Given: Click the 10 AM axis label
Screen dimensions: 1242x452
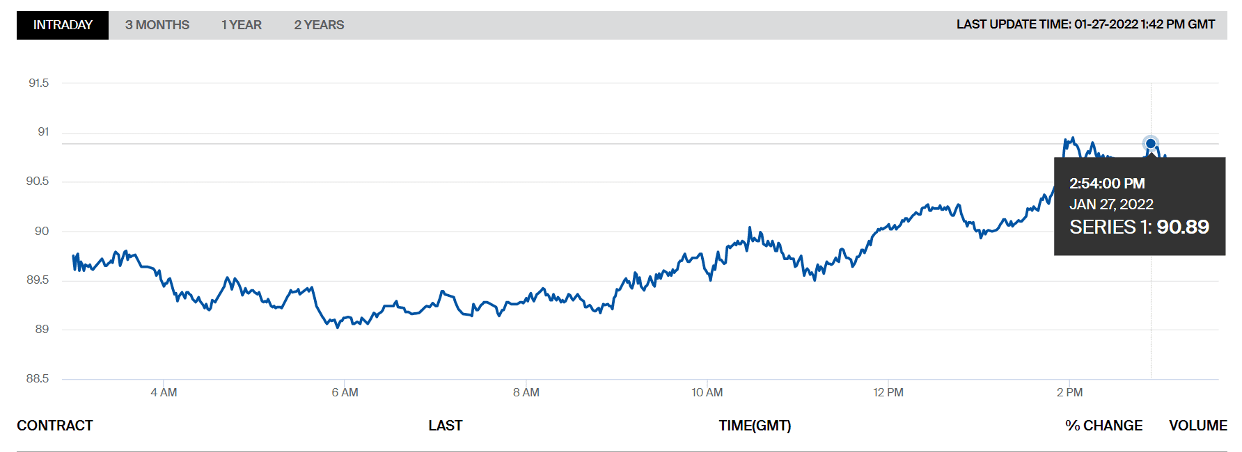Looking at the screenshot, I should (x=707, y=392).
